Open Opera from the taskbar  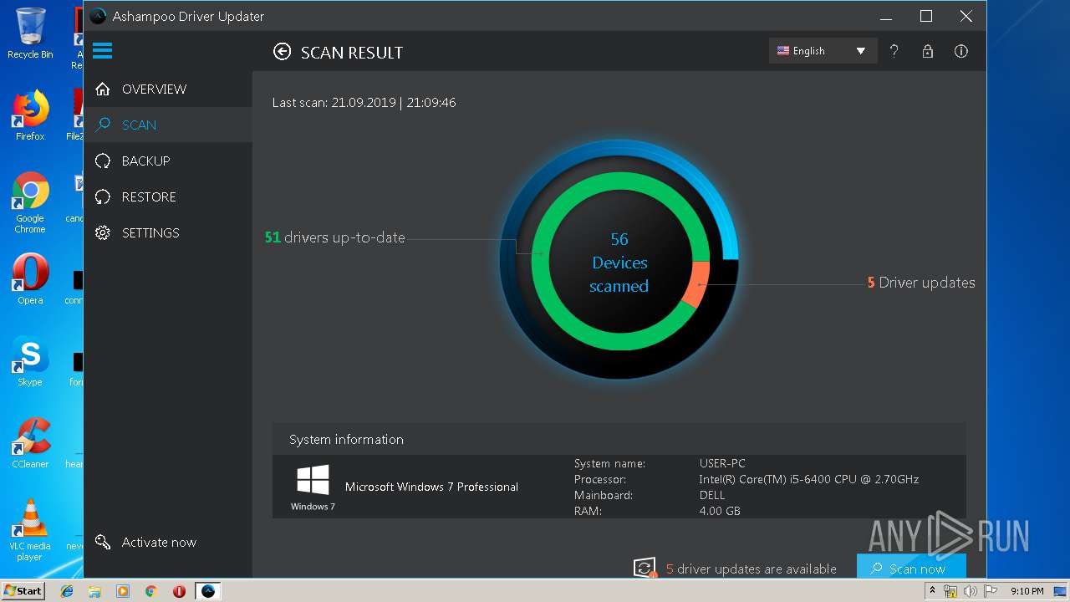179,591
